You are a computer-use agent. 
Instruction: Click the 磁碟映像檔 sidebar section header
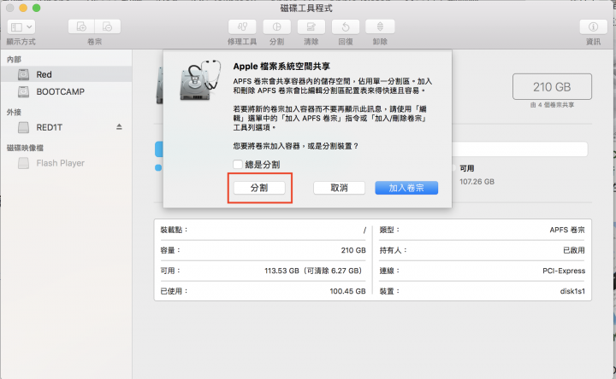click(x=25, y=148)
